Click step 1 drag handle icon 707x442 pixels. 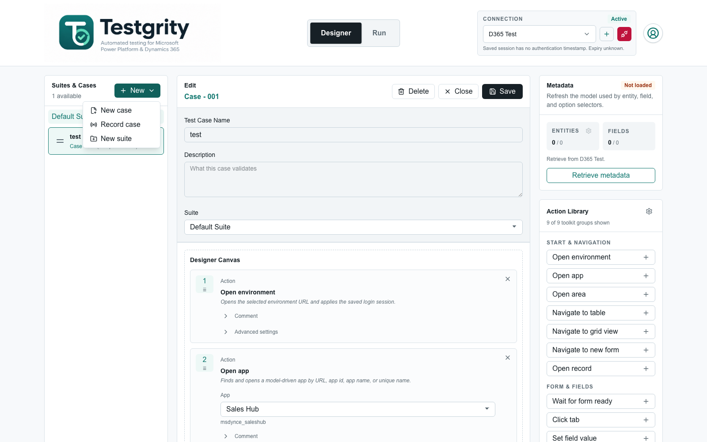pos(205,290)
